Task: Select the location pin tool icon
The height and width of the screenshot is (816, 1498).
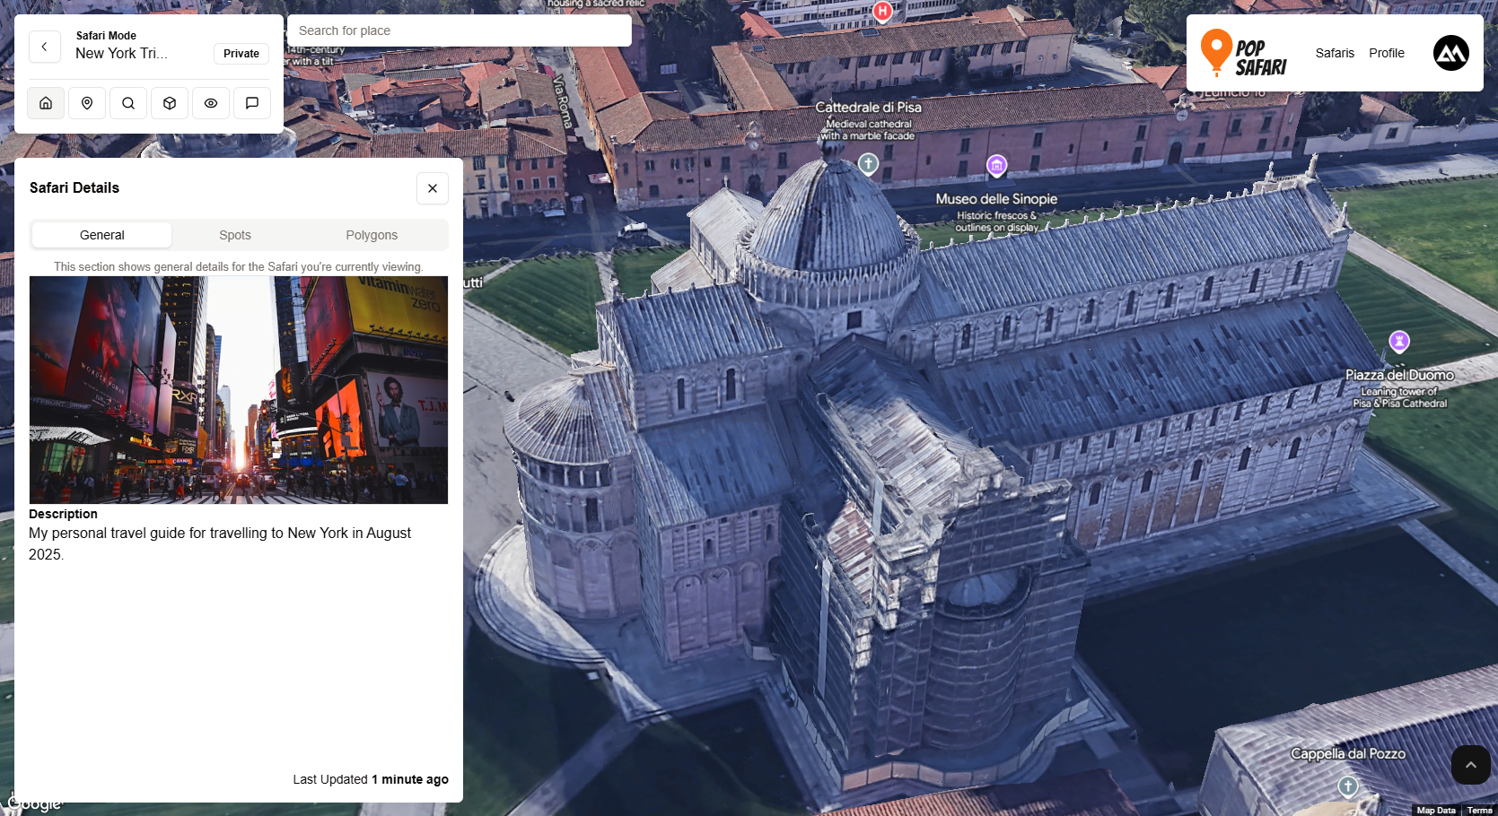Action: coord(87,103)
